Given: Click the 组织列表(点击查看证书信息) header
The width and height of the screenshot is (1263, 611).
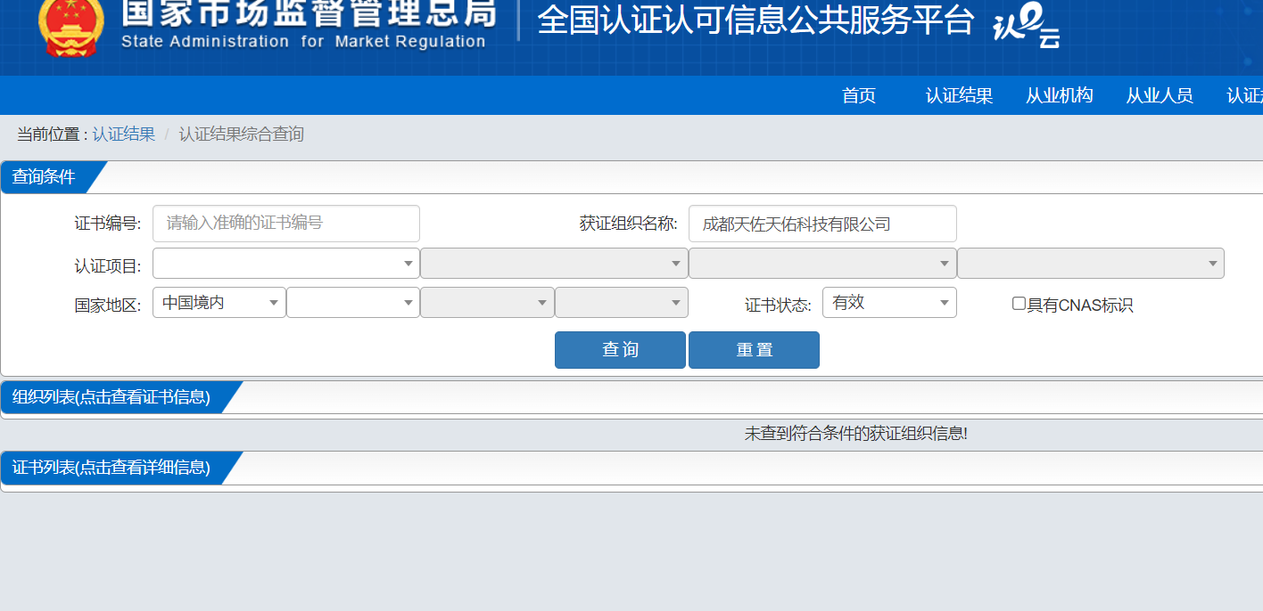Looking at the screenshot, I should point(112,397).
